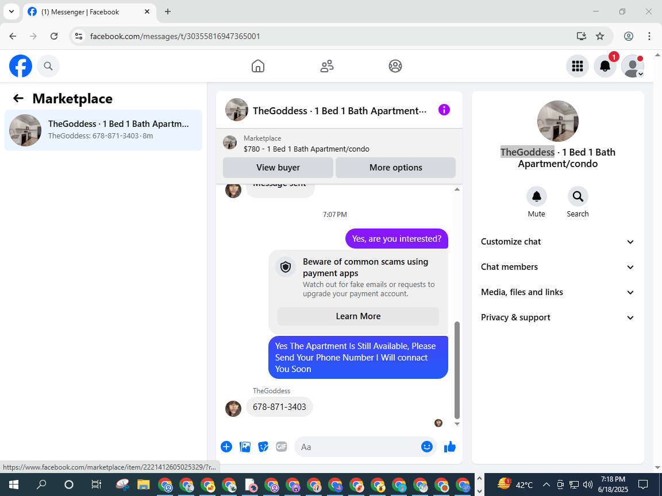The width and height of the screenshot is (662, 496).
Task: Click chat scrollbar up arrow
Action: (457, 189)
